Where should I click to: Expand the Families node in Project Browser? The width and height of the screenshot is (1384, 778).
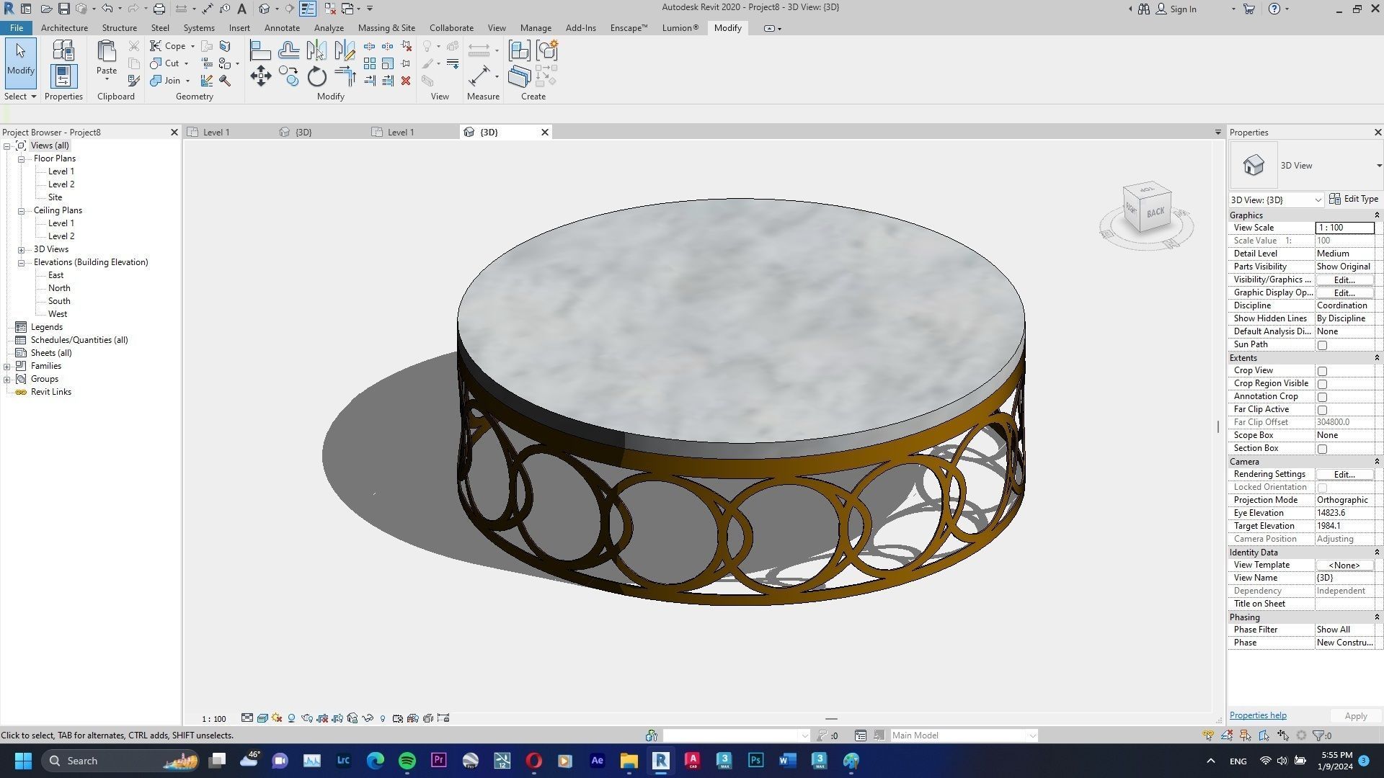(7, 366)
